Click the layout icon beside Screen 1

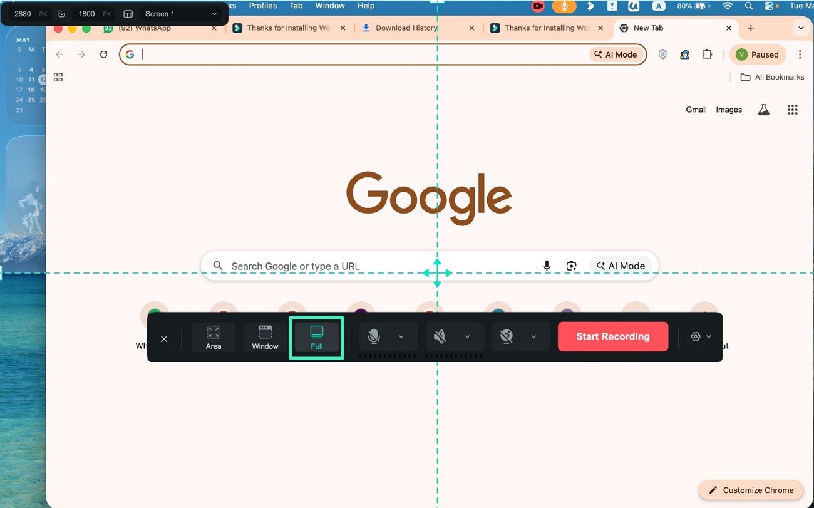(128, 14)
